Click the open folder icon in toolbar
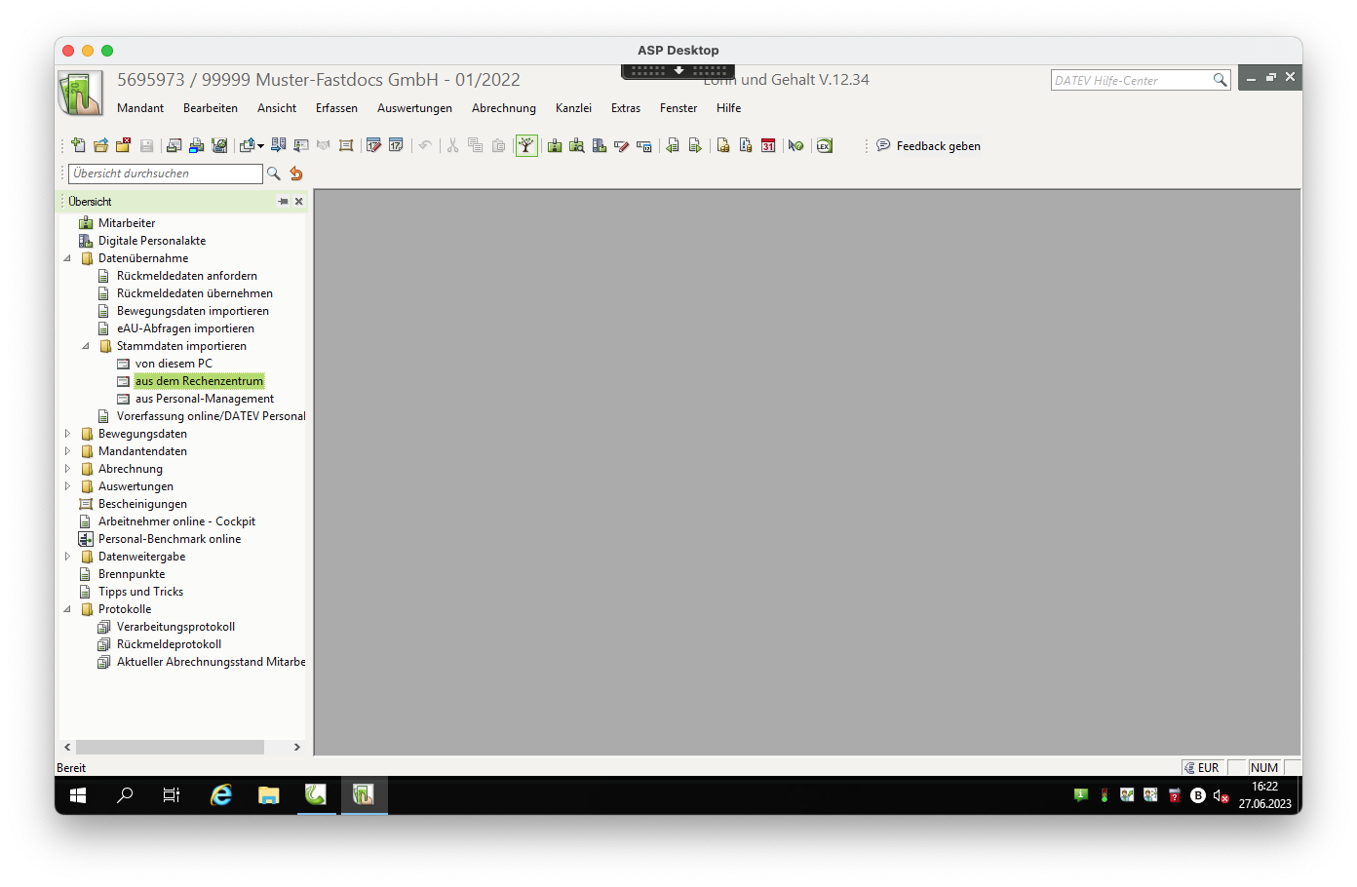 (100, 145)
